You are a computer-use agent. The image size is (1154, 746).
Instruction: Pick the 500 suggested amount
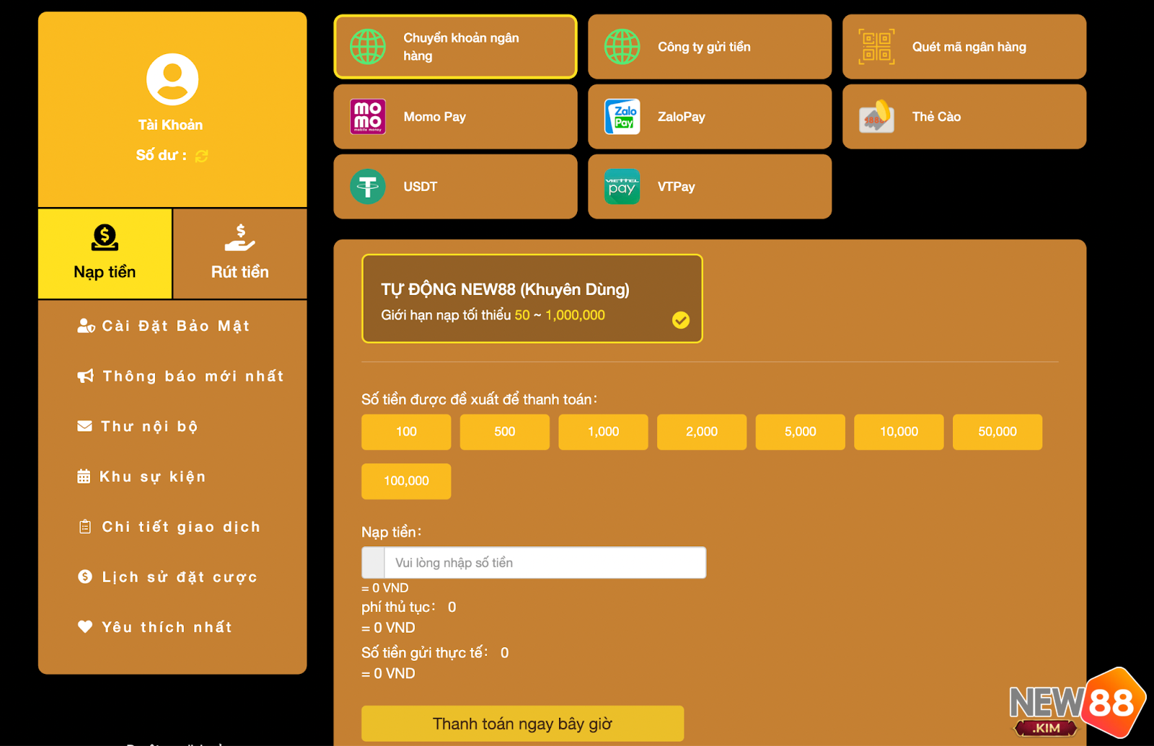coord(505,432)
